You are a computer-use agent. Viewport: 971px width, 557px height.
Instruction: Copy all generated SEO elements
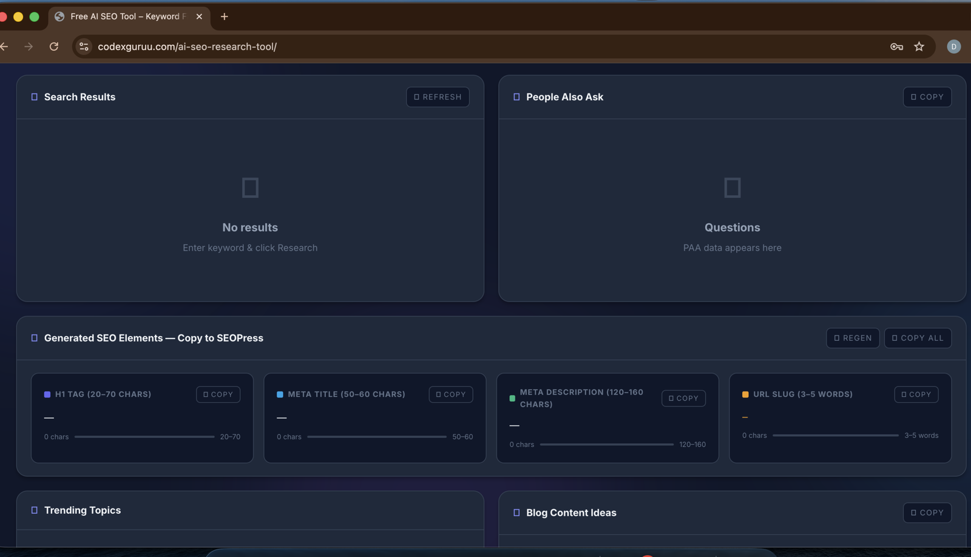[918, 338]
